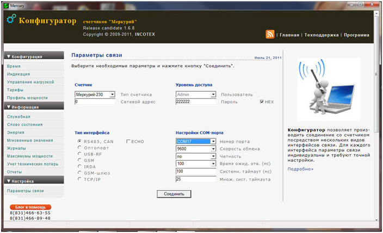Click the Июль 21, 2011 date text
383x233 pixels.
pyautogui.click(x=268, y=58)
